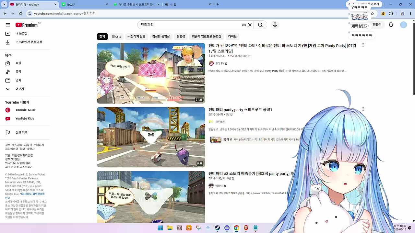Open the Windows Start button
The height and width of the screenshot is (233, 415).
160,228
